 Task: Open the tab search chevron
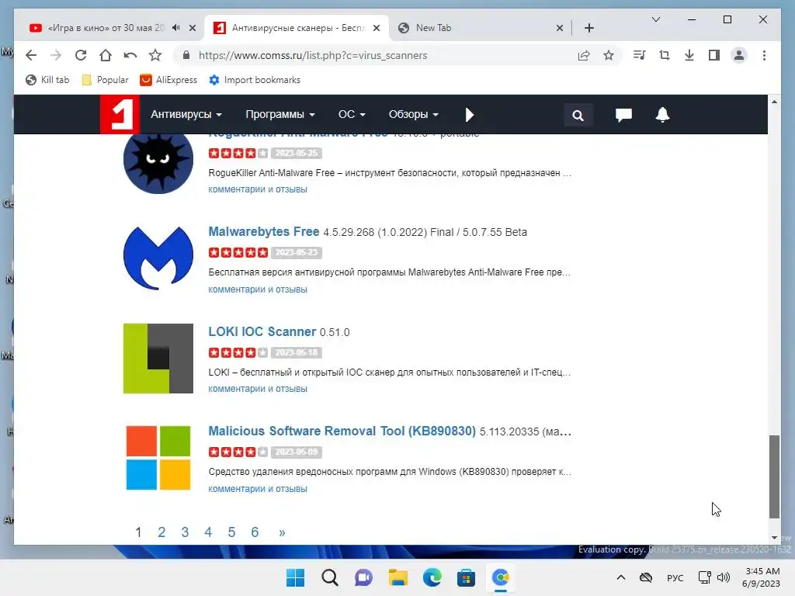(655, 19)
